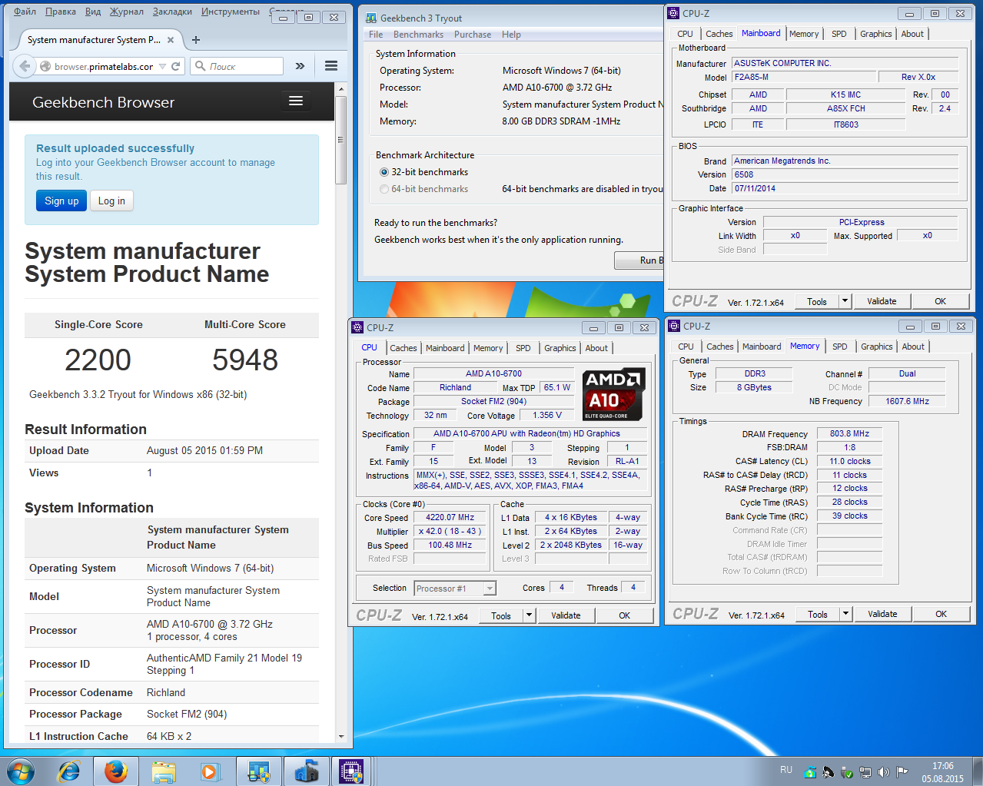Open Internet Explorer from taskbar
Viewport: 983px width, 786px height.
[x=69, y=771]
